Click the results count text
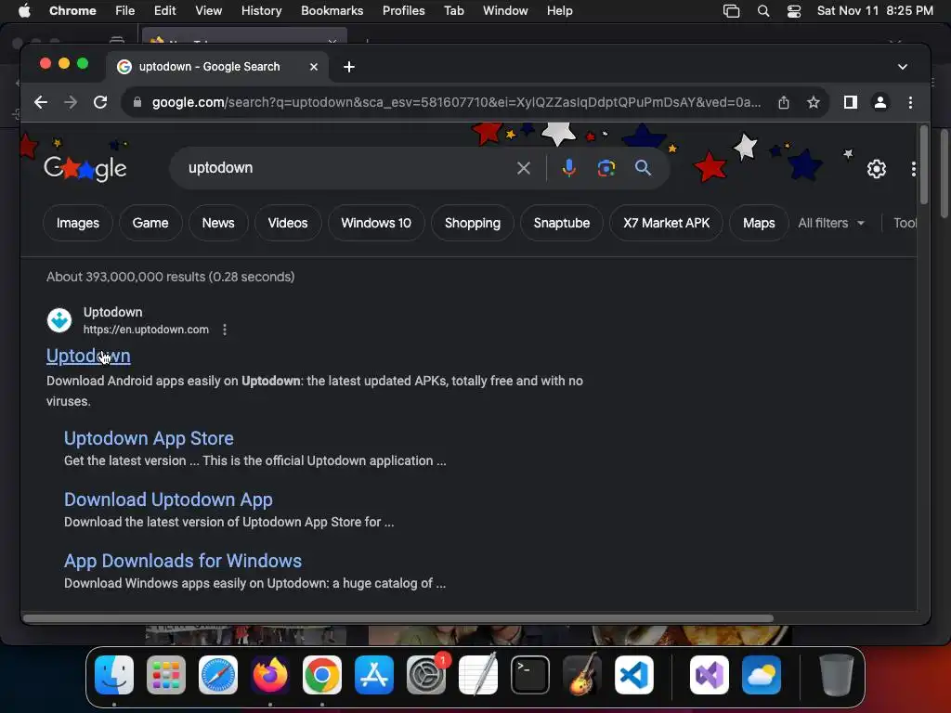 click(x=171, y=277)
